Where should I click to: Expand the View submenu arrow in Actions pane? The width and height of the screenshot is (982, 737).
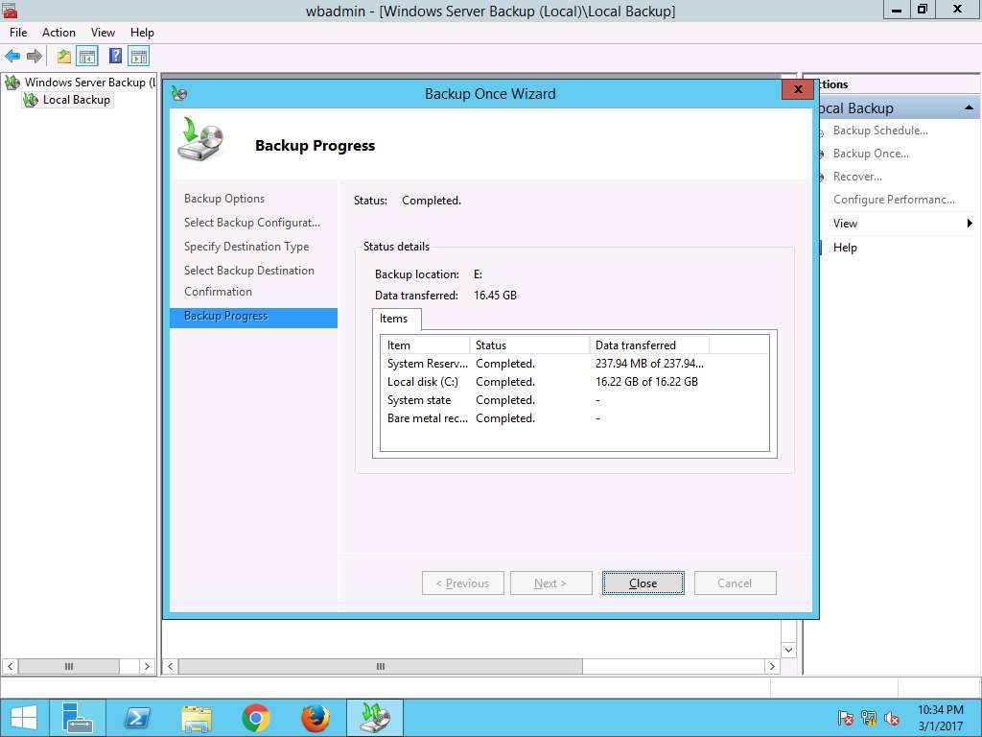pyautogui.click(x=970, y=223)
